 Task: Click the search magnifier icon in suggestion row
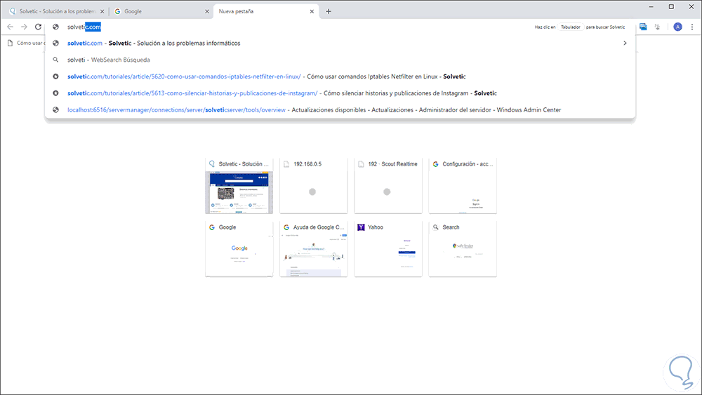55,60
